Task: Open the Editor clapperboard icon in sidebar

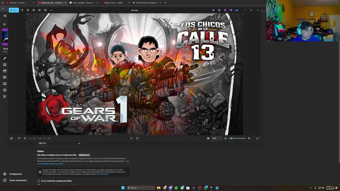Action: tap(5, 71)
